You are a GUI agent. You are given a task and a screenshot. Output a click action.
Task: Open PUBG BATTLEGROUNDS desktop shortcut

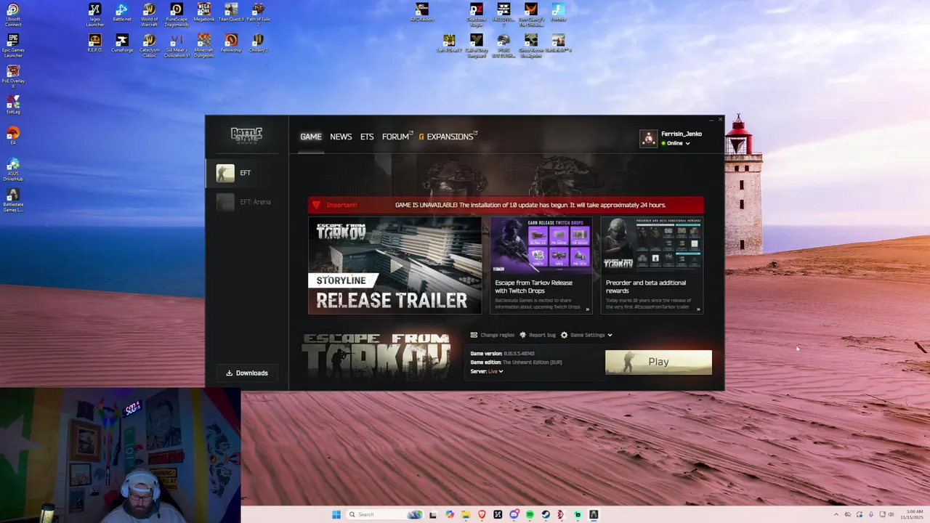(x=504, y=46)
